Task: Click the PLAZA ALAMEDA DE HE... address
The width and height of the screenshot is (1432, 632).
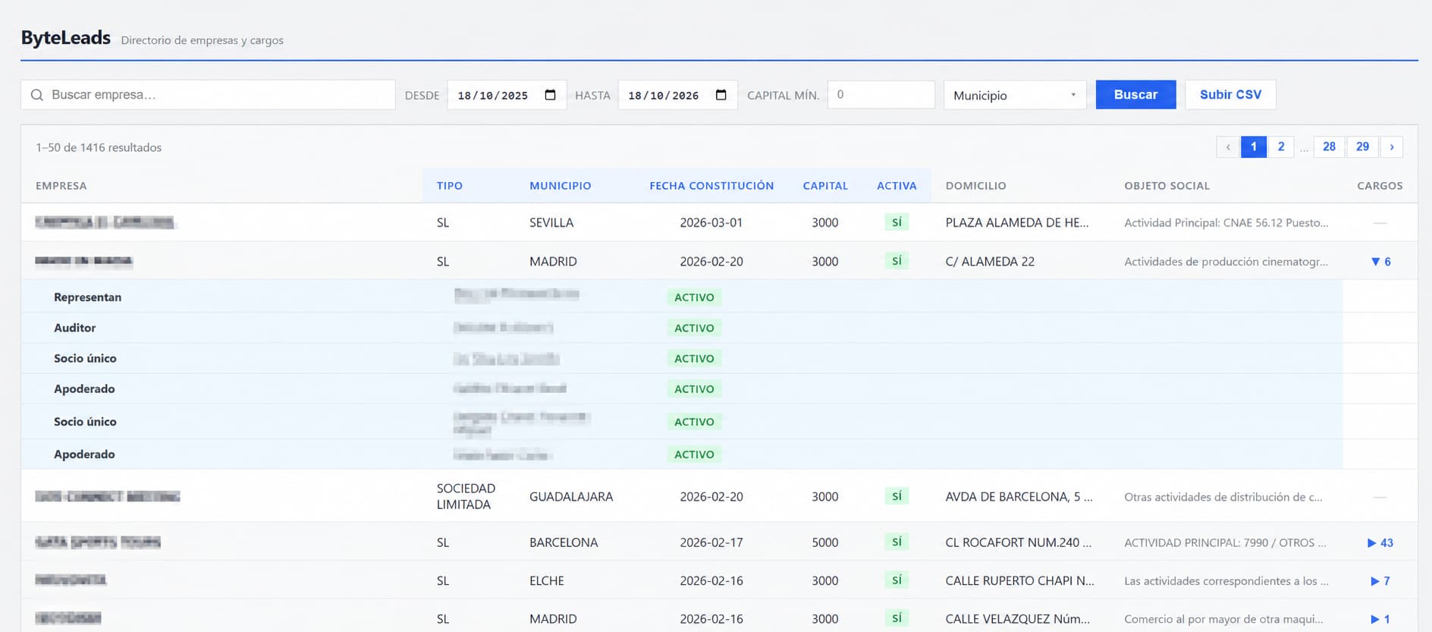Action: point(1017,222)
